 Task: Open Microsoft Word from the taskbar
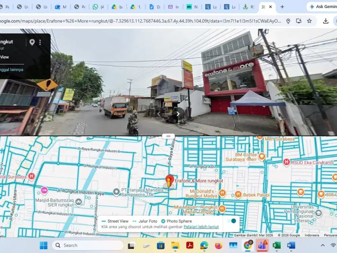pos(291,245)
